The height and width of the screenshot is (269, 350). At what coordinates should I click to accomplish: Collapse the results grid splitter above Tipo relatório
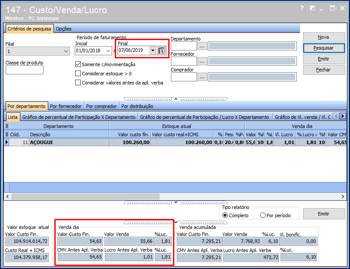[176, 202]
